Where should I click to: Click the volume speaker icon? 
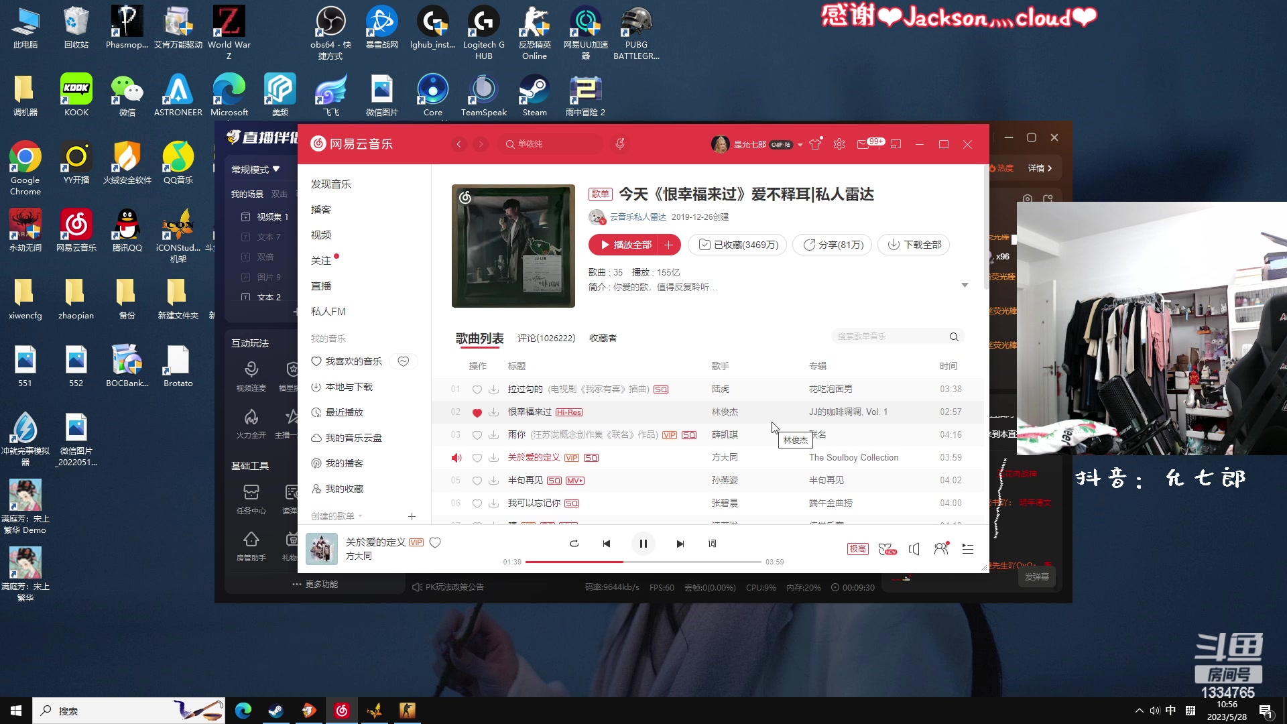914,549
